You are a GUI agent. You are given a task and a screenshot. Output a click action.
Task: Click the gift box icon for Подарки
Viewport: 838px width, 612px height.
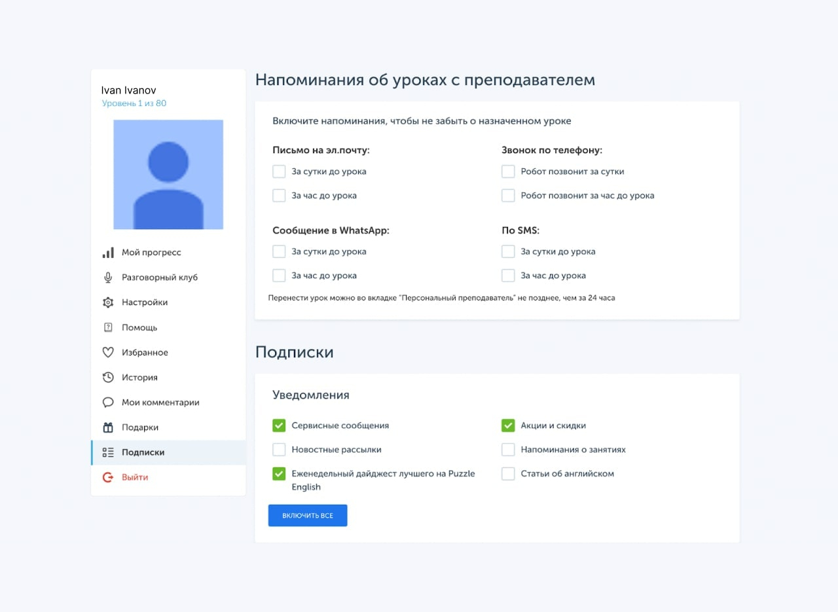tap(108, 427)
